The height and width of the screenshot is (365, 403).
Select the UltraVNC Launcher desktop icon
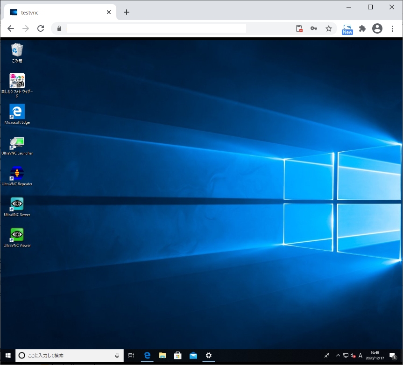(17, 146)
